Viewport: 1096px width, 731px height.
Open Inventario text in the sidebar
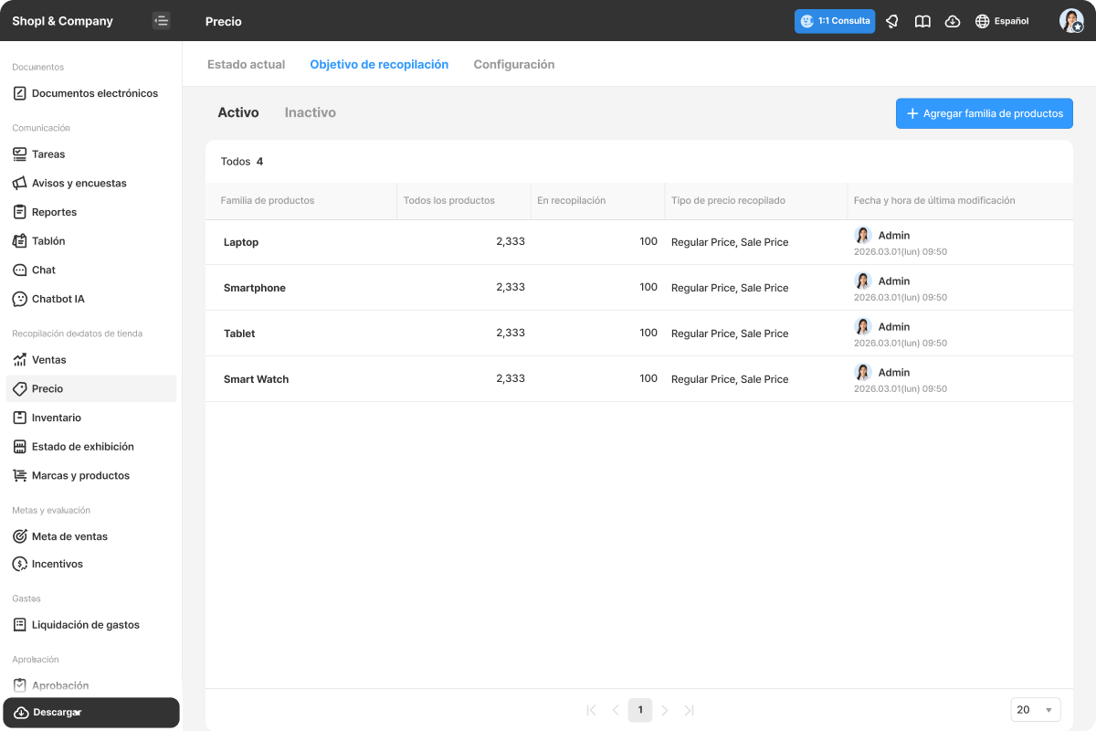pyautogui.click(x=57, y=418)
